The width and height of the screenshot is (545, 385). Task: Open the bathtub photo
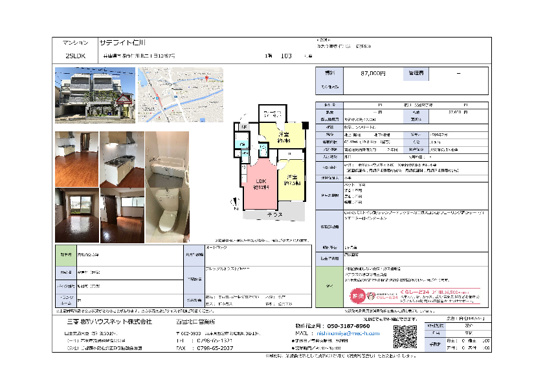pos(167,159)
